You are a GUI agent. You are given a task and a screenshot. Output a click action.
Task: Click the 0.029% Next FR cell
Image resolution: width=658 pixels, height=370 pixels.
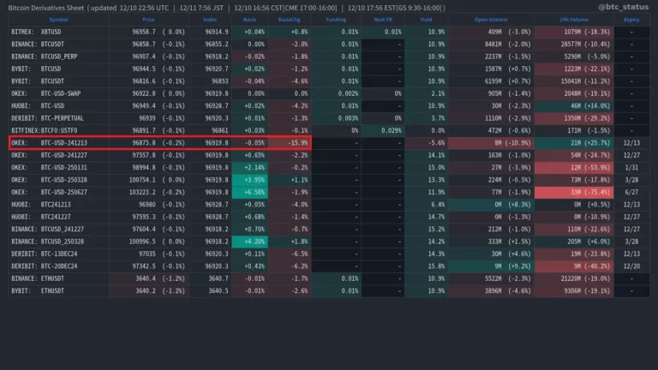pos(383,130)
